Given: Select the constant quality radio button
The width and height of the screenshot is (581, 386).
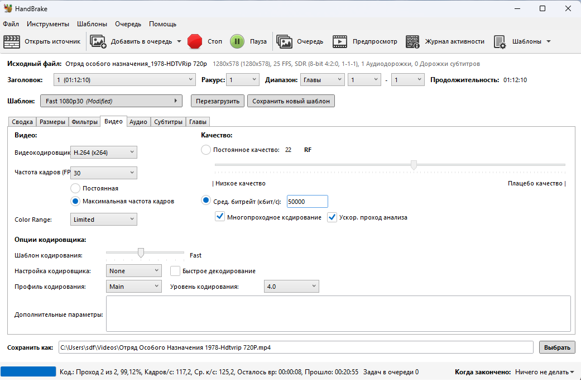Looking at the screenshot, I should pyautogui.click(x=206, y=150).
